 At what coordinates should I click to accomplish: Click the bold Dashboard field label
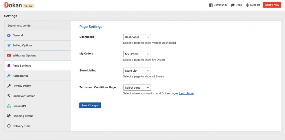(x=87, y=37)
